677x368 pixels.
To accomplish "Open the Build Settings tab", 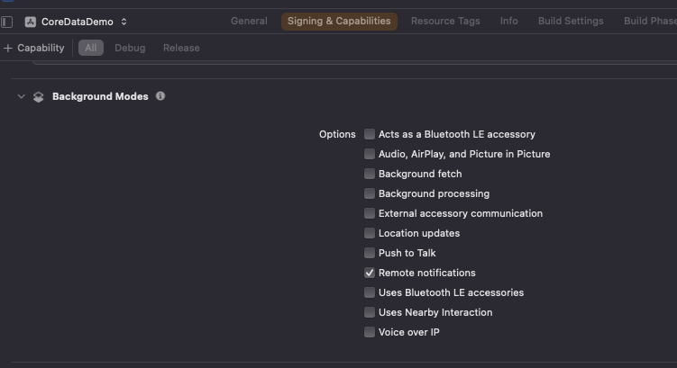I will pos(571,21).
